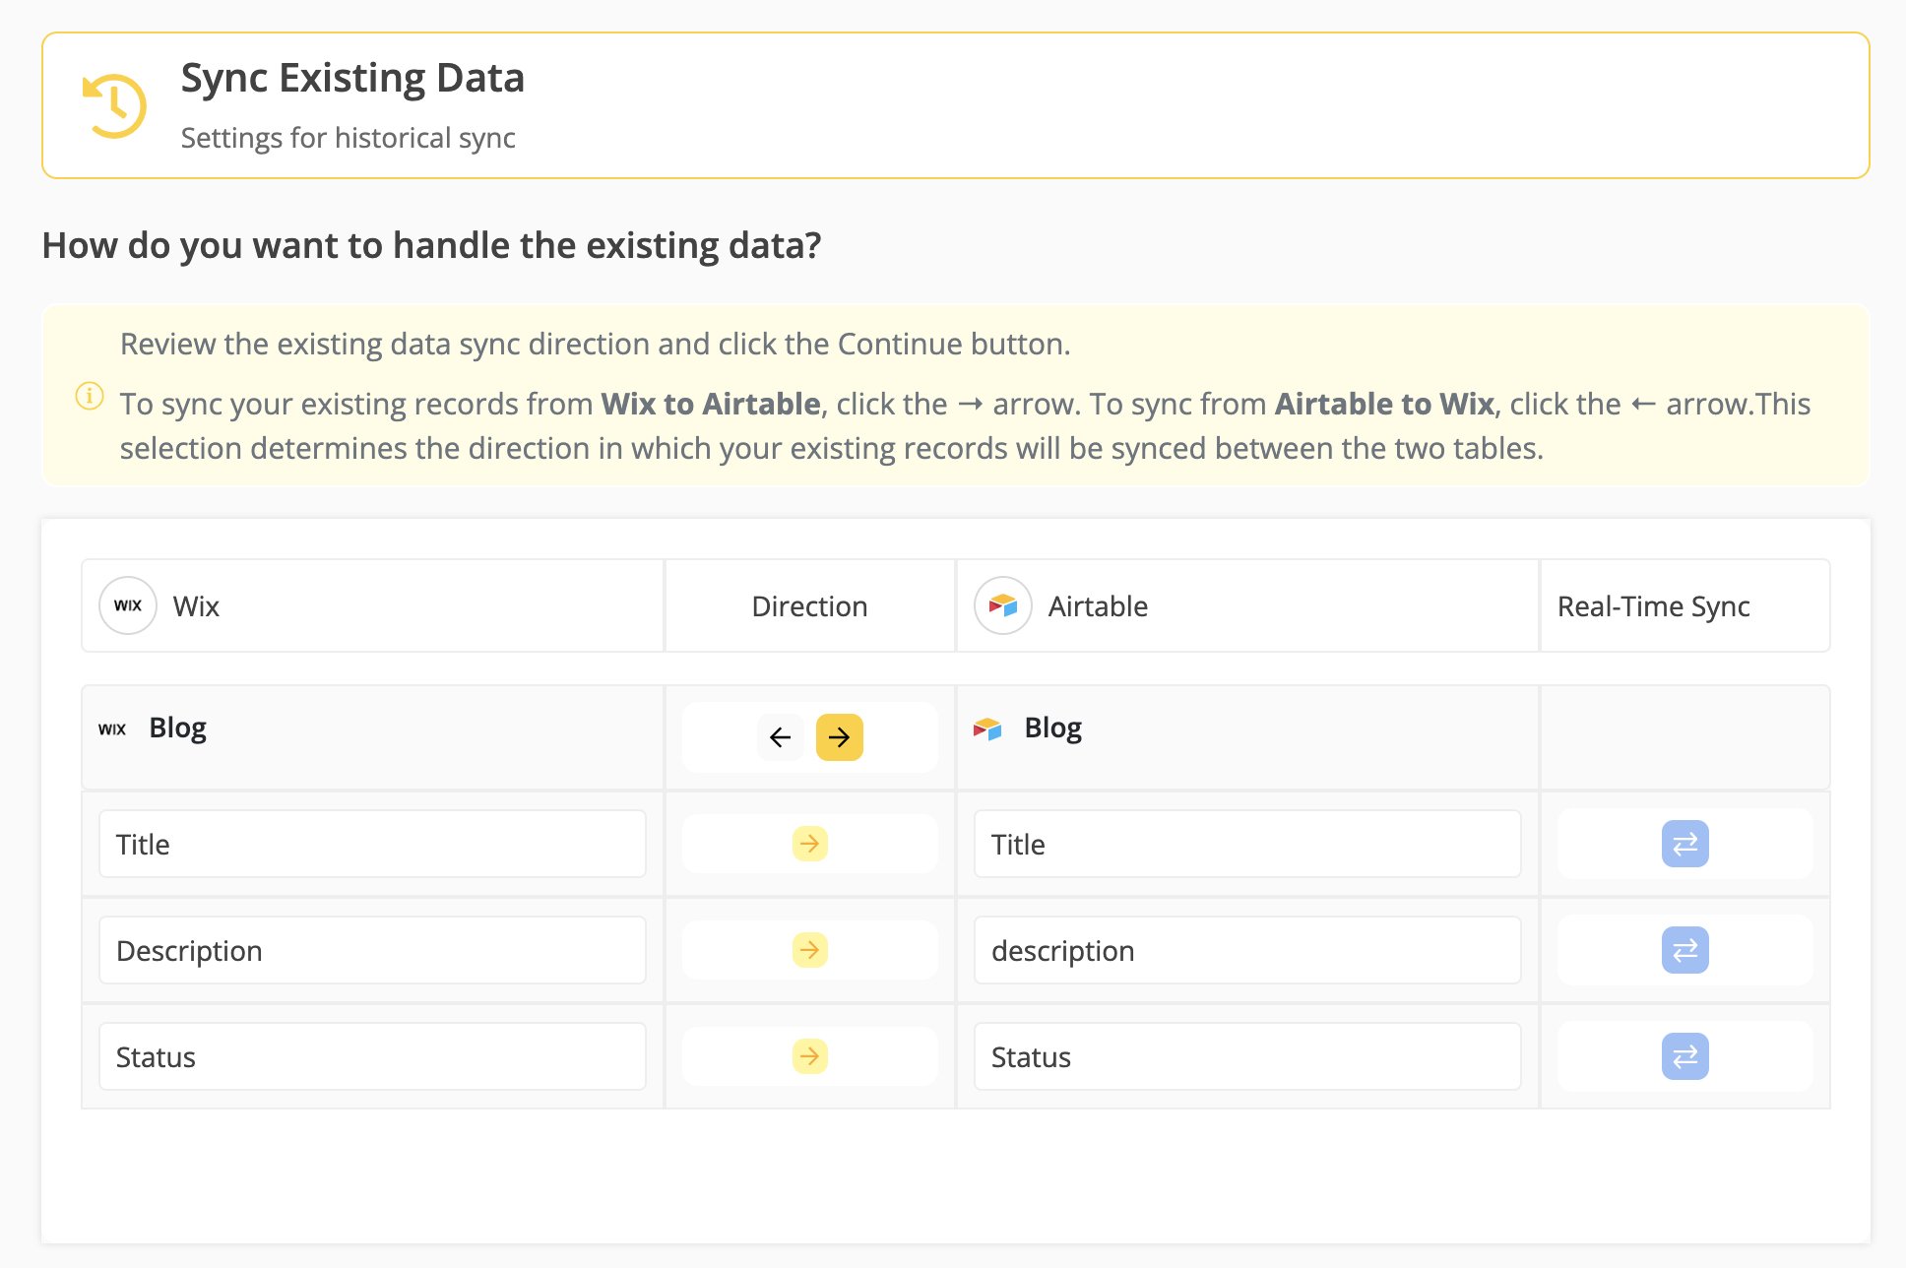Click the Airtable logo in header column
Viewport: 1906px width, 1268px height.
[x=1003, y=605]
